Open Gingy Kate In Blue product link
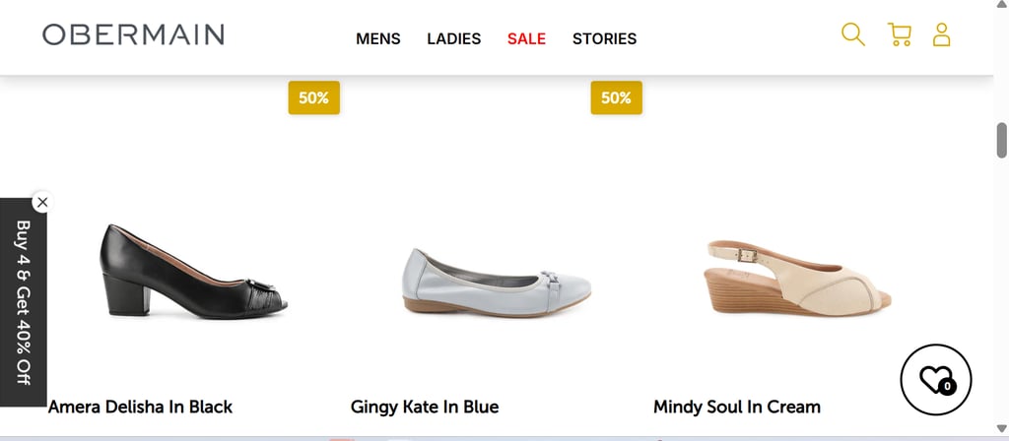The image size is (1009, 441). coord(425,407)
